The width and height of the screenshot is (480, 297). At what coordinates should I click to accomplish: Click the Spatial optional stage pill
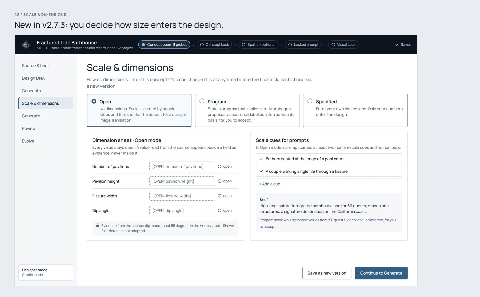tap(258, 45)
